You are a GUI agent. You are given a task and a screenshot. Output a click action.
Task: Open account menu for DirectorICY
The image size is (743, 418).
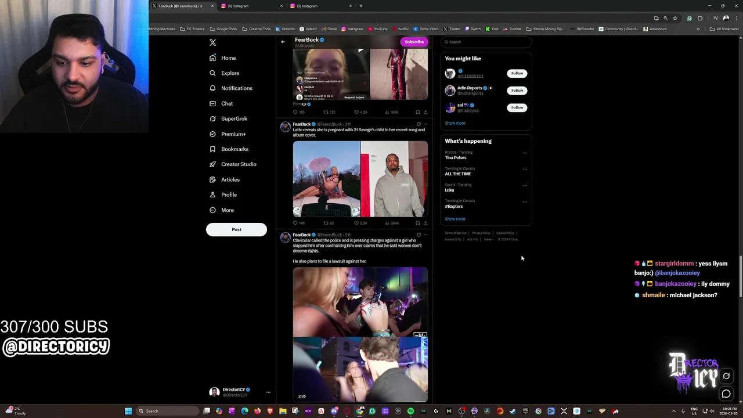(x=240, y=392)
